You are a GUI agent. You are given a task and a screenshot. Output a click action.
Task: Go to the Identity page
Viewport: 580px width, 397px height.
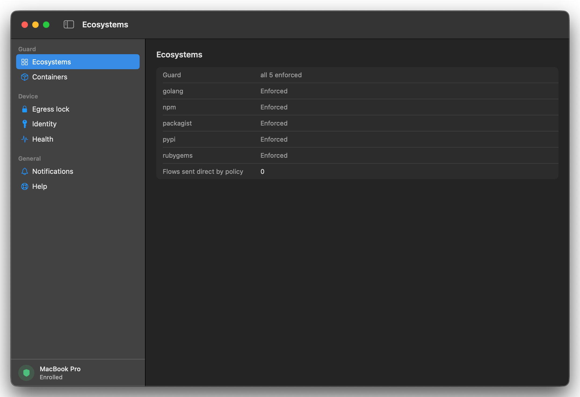click(78, 124)
